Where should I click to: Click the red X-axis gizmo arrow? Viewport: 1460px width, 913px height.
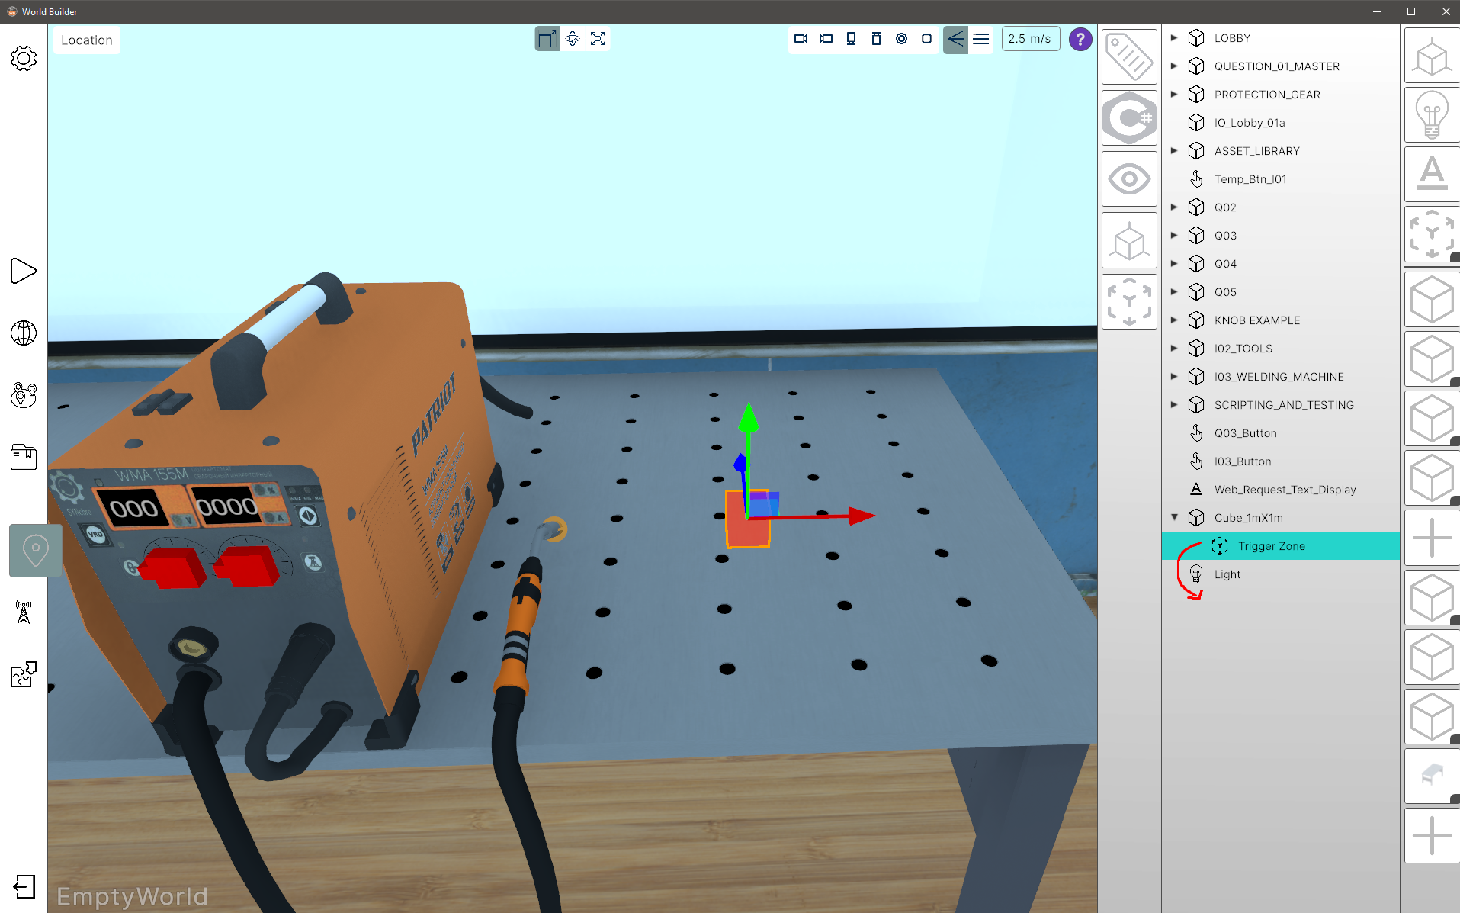[x=860, y=516]
